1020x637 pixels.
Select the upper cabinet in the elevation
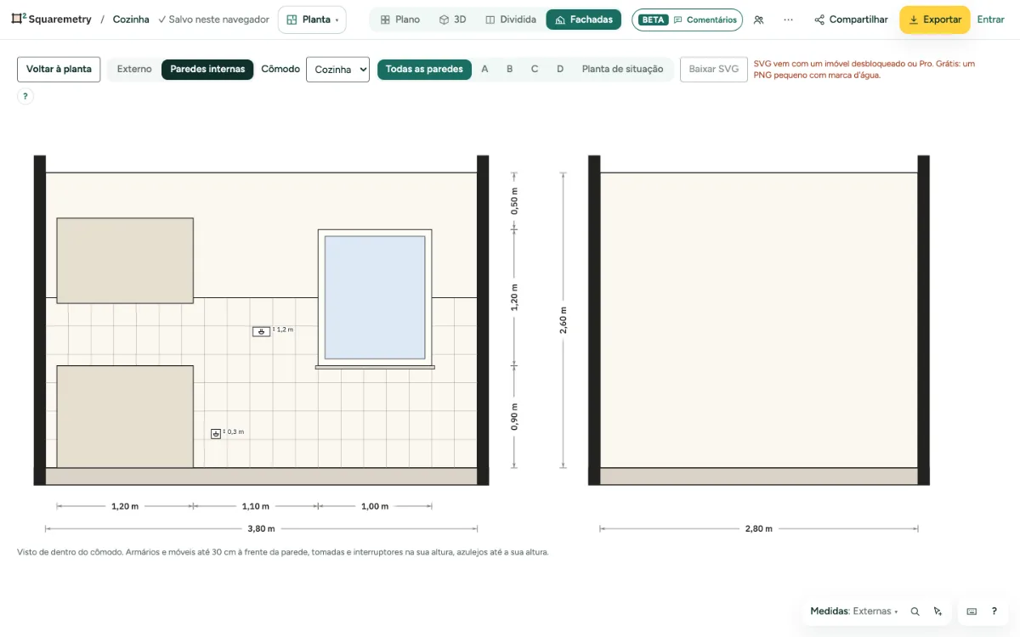(125, 260)
